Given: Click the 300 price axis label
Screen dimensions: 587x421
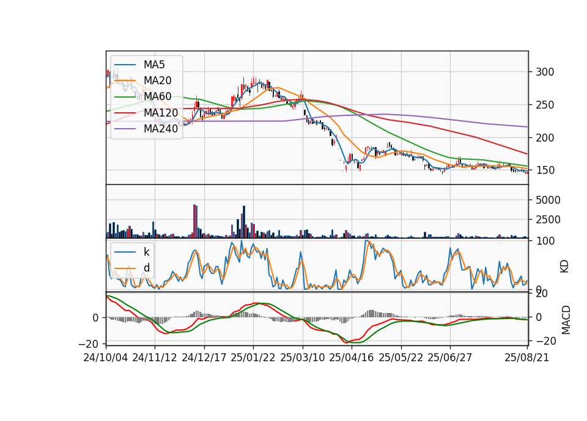Looking at the screenshot, I should pos(545,72).
